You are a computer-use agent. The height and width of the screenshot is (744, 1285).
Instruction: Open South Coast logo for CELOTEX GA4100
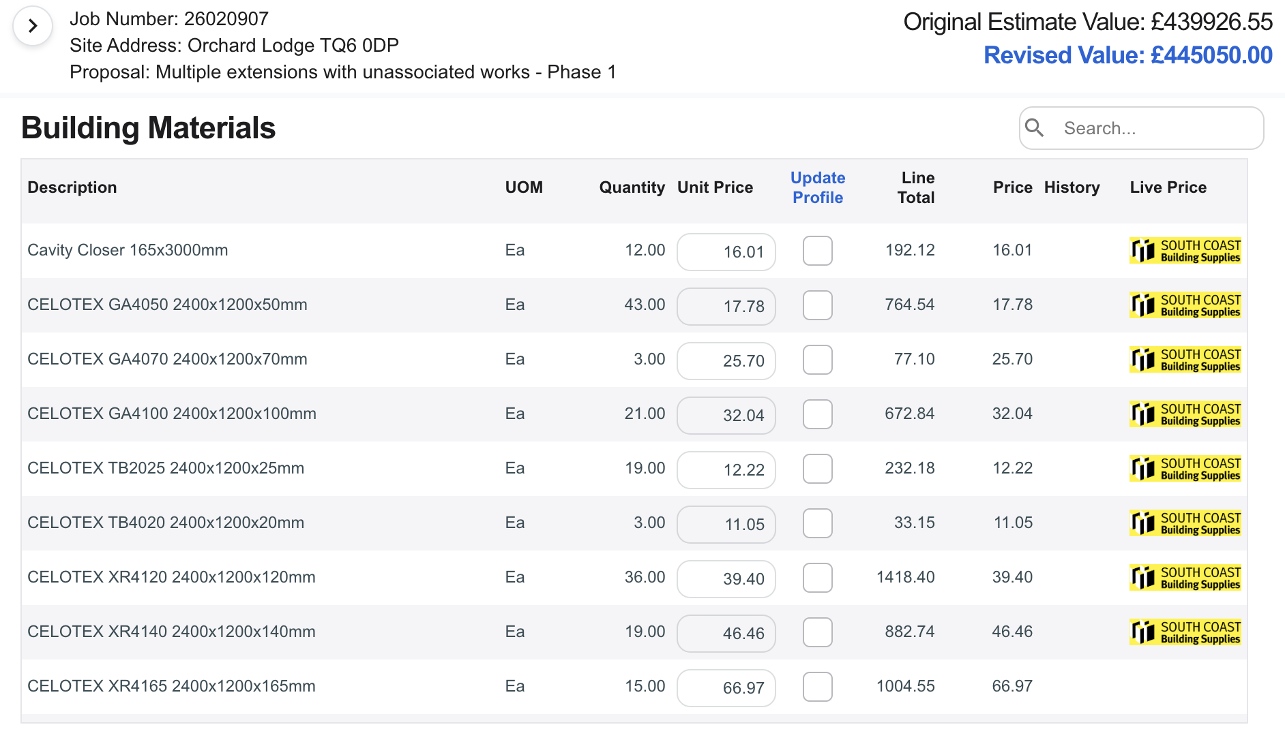1185,414
